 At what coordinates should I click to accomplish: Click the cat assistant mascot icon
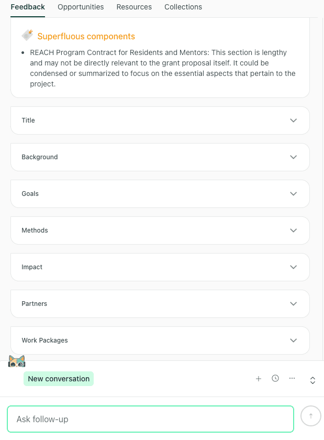click(x=16, y=361)
